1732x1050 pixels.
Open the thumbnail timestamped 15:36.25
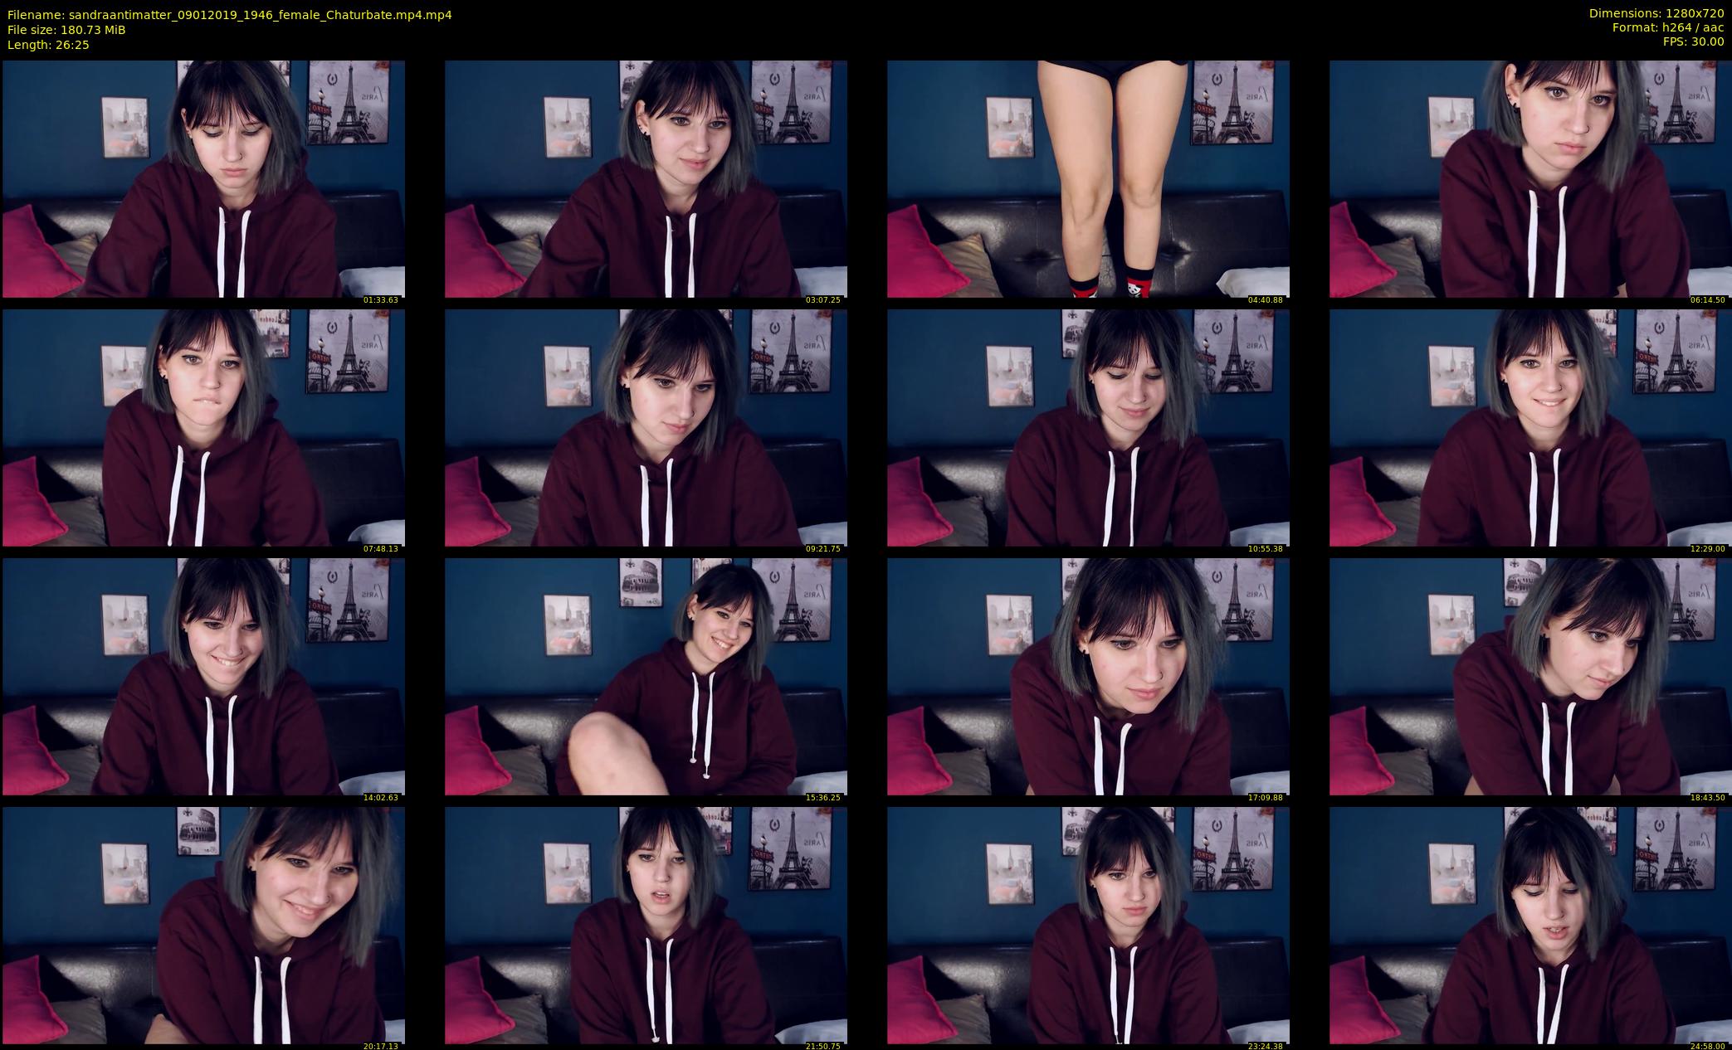click(646, 676)
